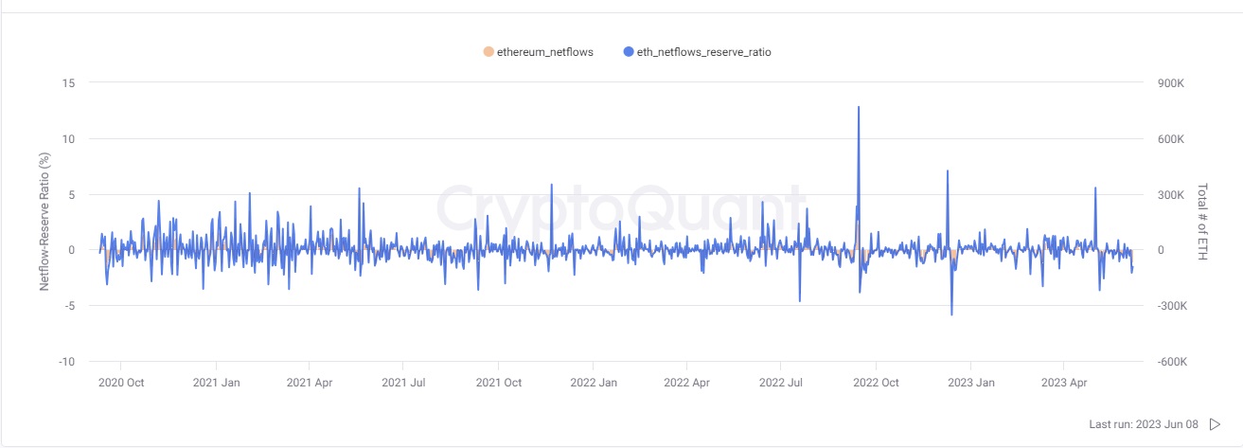Screen dimensions: 1243x448
Task: Click the tallest spike peak before 2022 Oct
Action: (x=859, y=107)
